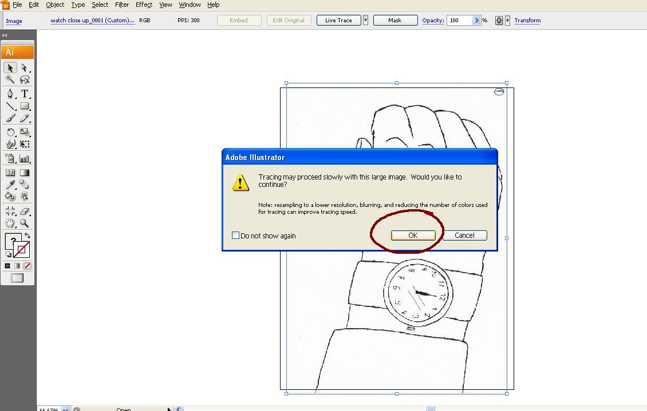
Task: Select the Symbol Sprayer tool
Action: click(10, 158)
